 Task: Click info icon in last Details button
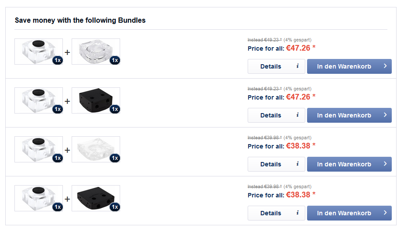pos(297,213)
